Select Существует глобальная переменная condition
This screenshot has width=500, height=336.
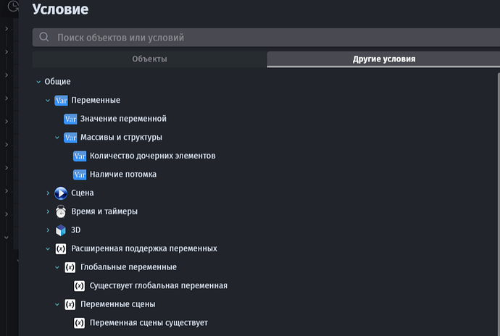(158, 286)
